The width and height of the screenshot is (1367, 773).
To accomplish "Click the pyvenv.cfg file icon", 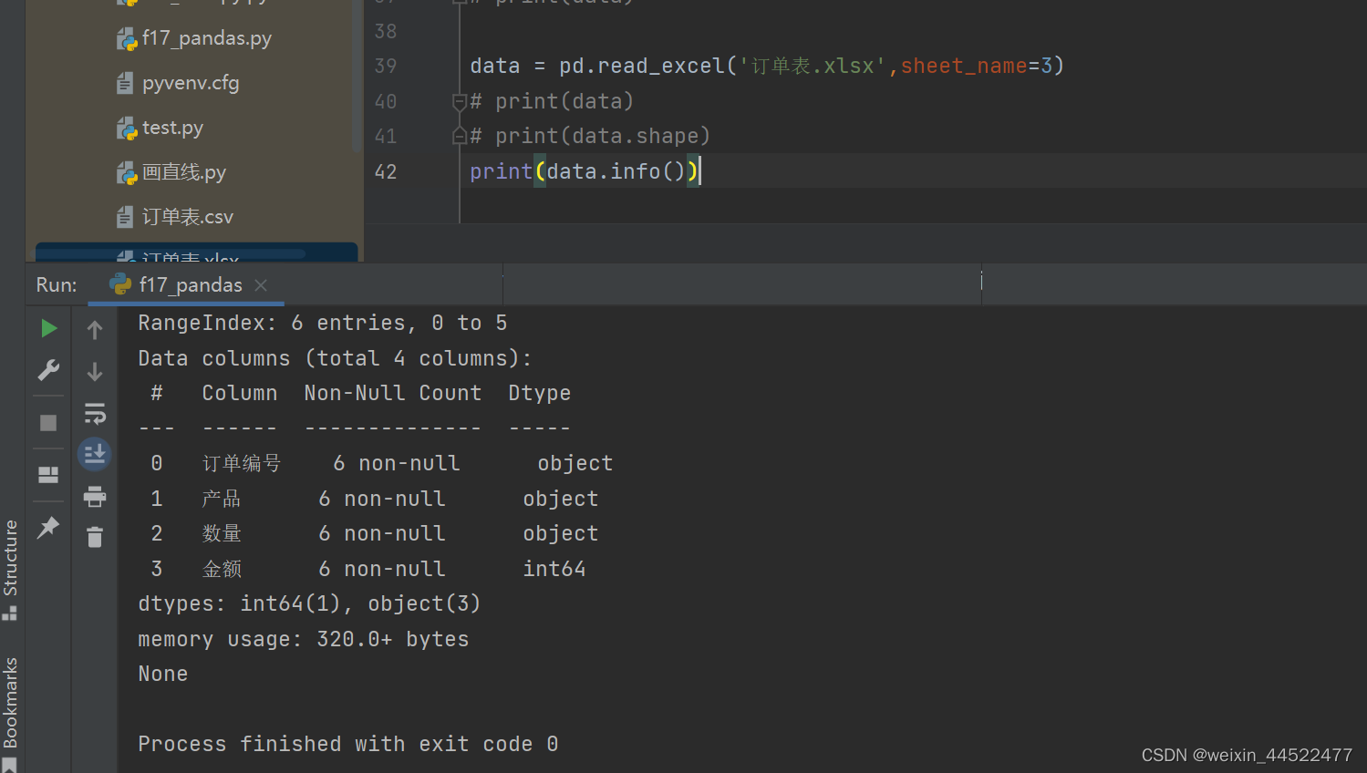I will click(x=125, y=84).
